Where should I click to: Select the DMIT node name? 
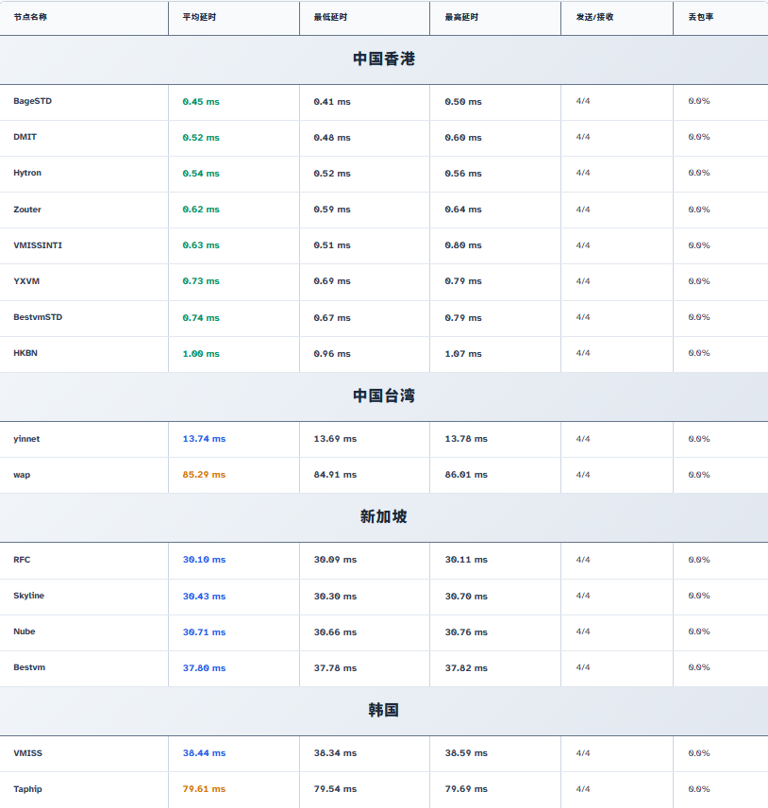pos(25,137)
